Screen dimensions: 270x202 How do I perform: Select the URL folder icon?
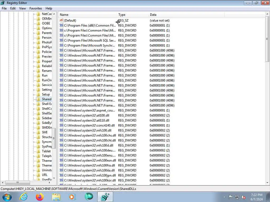point(38,175)
